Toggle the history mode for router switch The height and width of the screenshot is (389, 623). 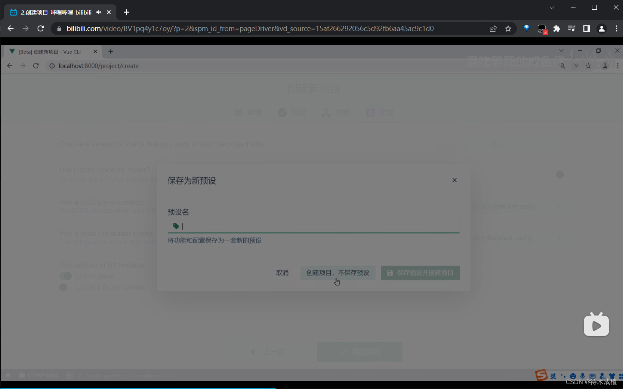point(559,174)
